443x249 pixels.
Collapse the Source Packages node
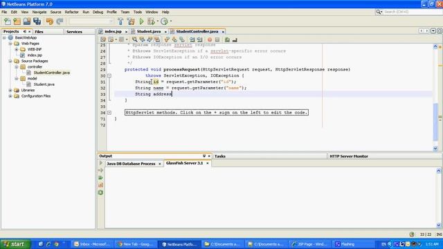[10, 61]
